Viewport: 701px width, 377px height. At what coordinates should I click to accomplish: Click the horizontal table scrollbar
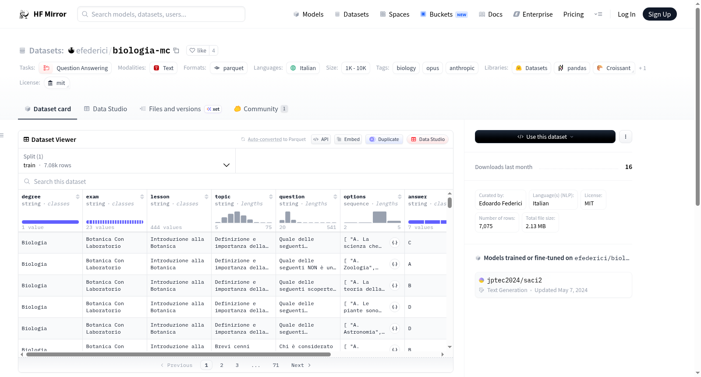(x=178, y=355)
